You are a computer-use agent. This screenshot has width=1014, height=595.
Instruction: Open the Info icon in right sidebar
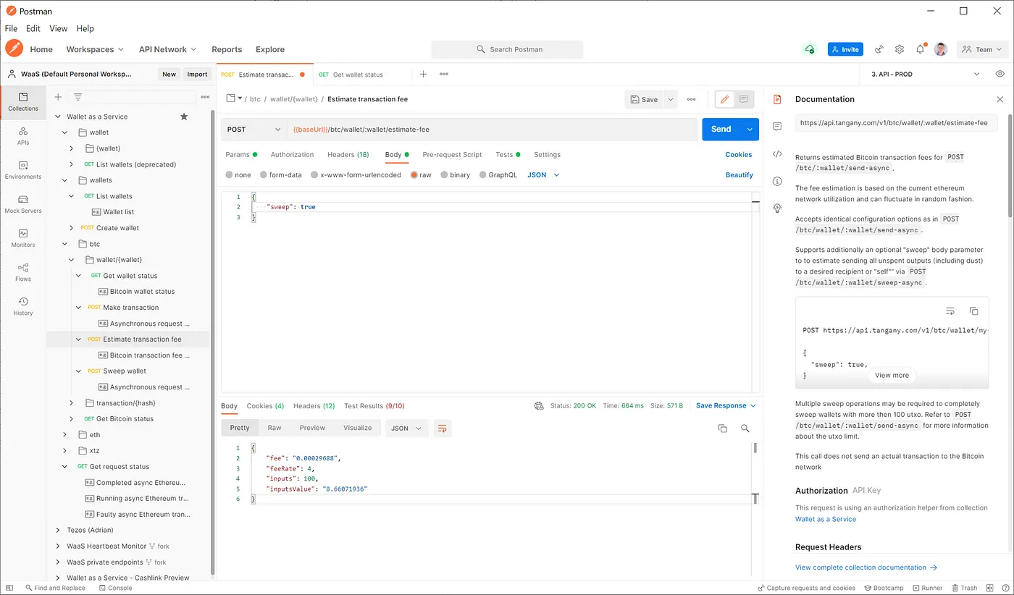point(777,181)
